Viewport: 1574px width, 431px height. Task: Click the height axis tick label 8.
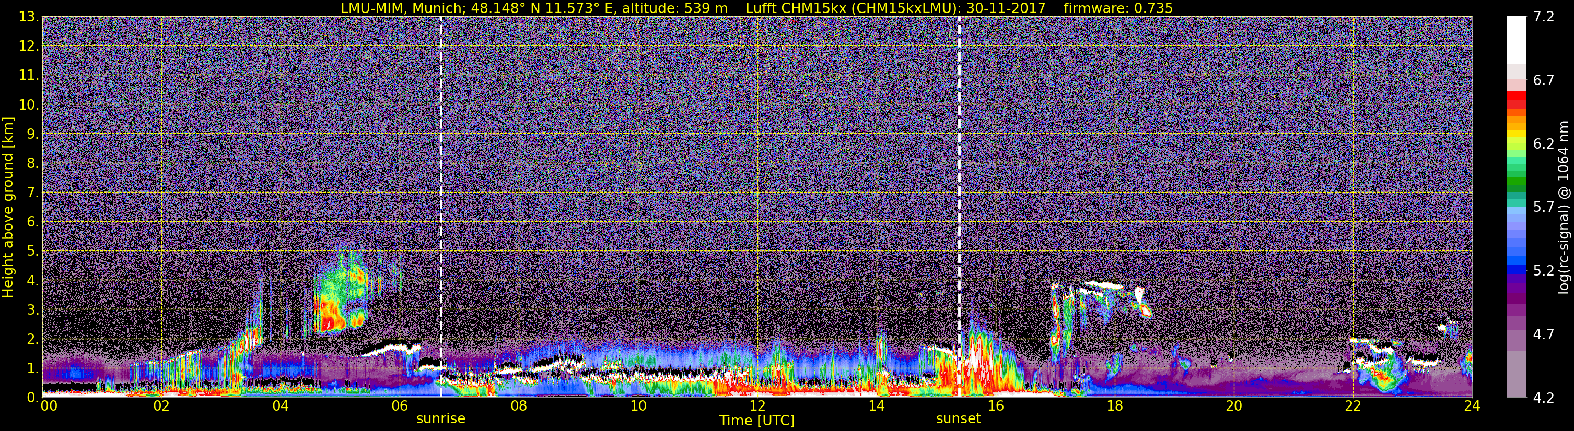pyautogui.click(x=33, y=164)
